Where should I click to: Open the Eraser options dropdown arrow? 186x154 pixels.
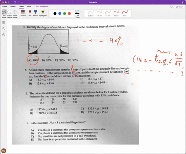[x=26, y=12]
